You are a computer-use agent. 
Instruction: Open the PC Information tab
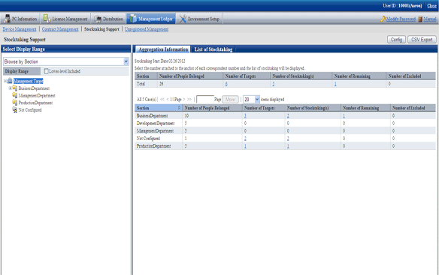pyautogui.click(x=20, y=19)
